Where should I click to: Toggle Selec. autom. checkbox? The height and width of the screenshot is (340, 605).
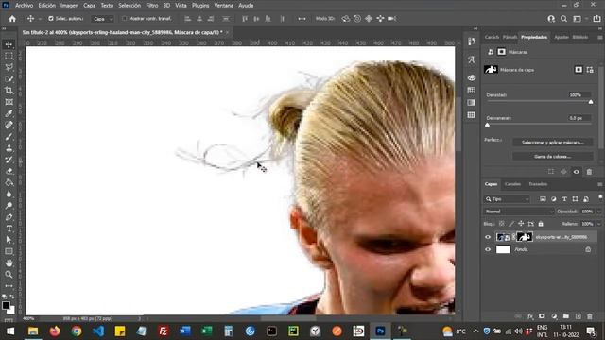point(51,19)
